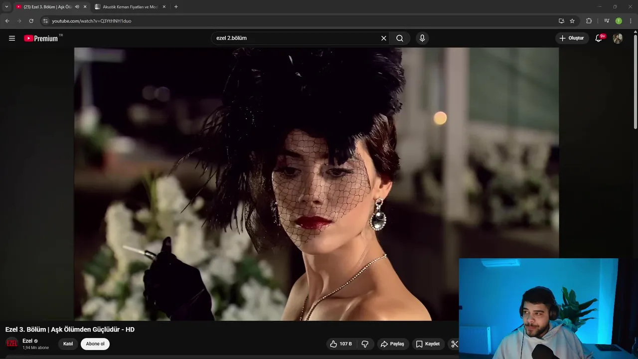Save the video with Kaydet
This screenshot has width=638, height=359.
pos(428,344)
